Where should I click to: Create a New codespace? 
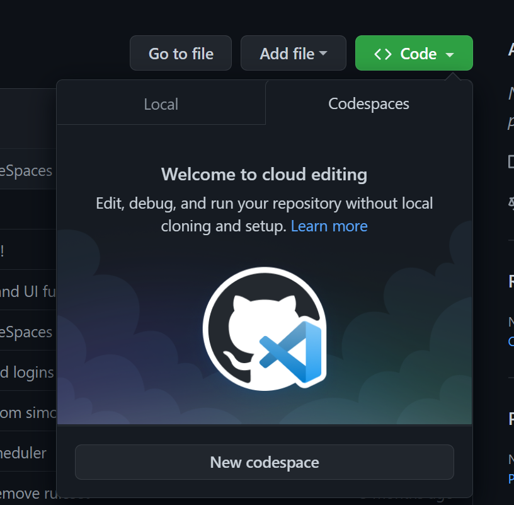click(x=265, y=462)
